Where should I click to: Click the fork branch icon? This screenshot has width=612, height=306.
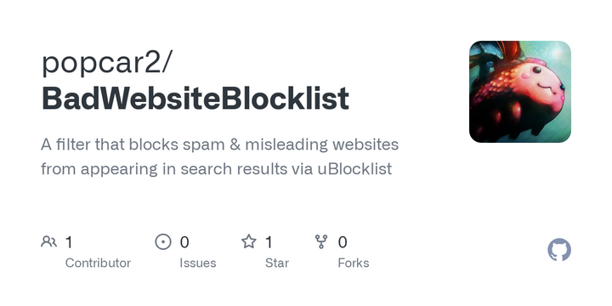click(321, 242)
